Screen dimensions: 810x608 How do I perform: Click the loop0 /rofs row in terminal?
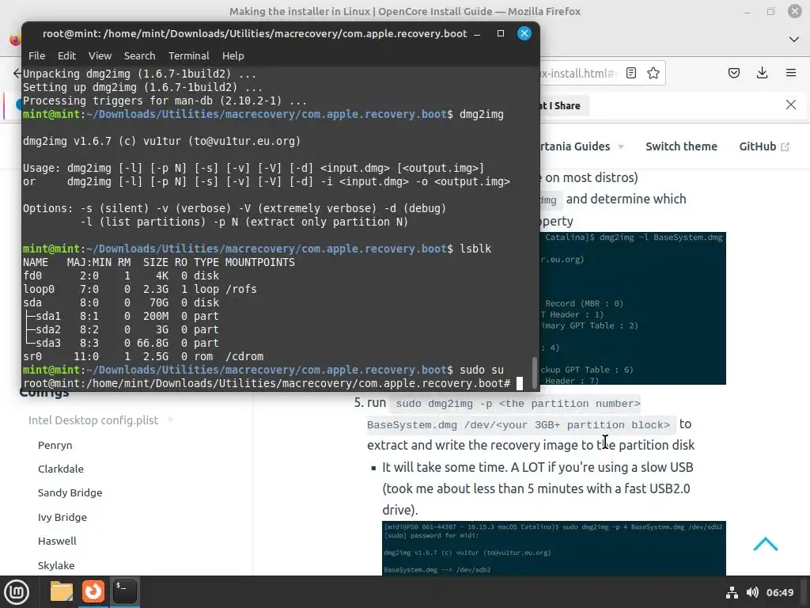[139, 289]
